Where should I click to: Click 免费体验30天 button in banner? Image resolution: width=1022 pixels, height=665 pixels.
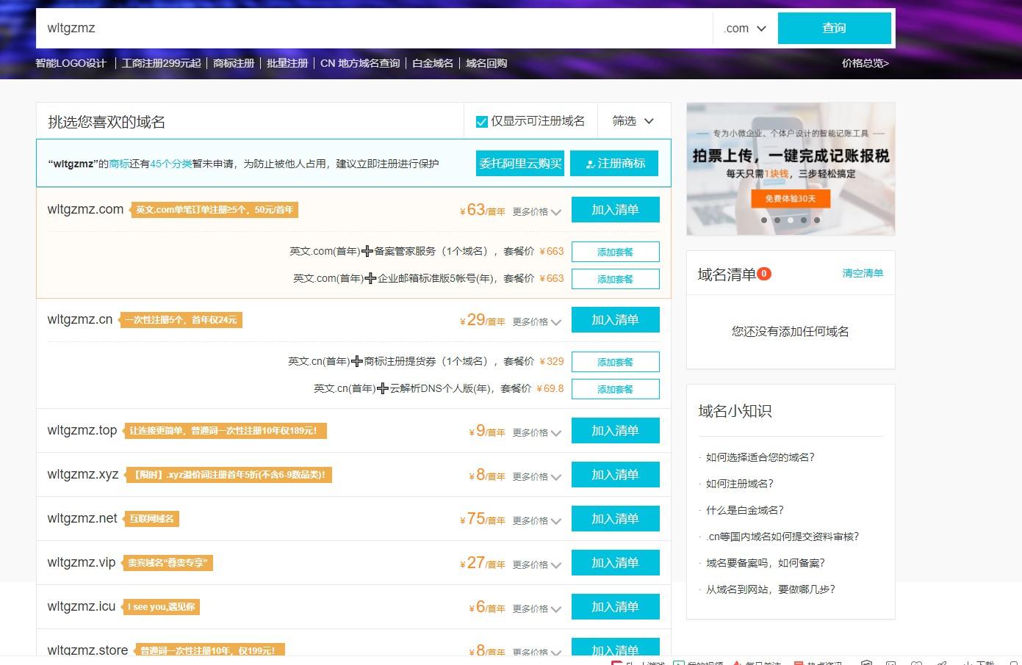coord(791,198)
